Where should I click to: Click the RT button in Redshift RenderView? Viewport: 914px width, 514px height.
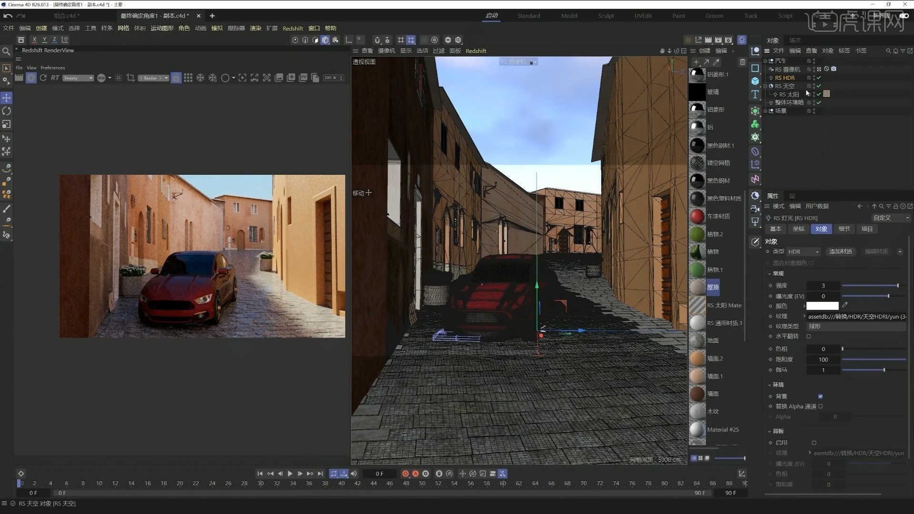click(x=55, y=78)
